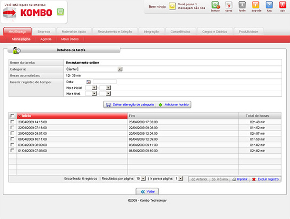Open the Hora inicial hour dropdown
This screenshot has width=290, height=219.
(x=94, y=88)
